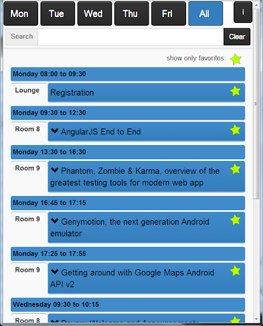Switch to the Mon tab
This screenshot has width=263, height=326.
point(21,13)
